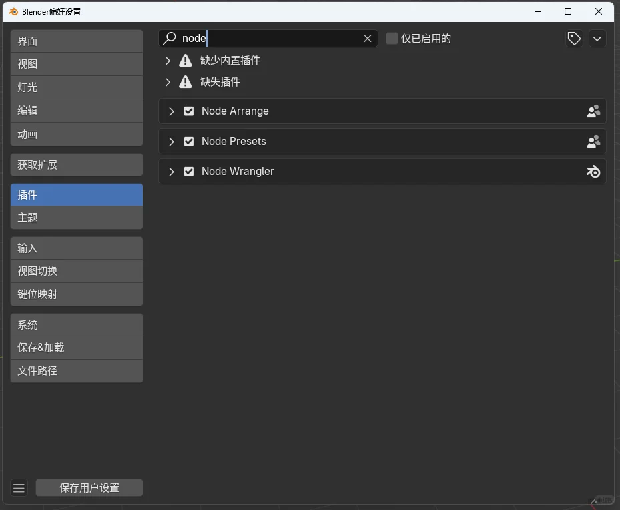Viewport: 620px width, 510px height.
Task: Click the extension repository icon on Node Wrangler
Action: point(593,171)
